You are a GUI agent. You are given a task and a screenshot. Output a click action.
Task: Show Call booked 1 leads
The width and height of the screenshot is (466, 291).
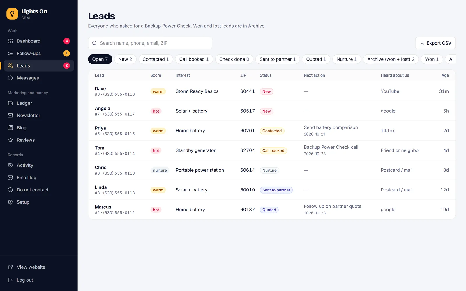point(194,59)
